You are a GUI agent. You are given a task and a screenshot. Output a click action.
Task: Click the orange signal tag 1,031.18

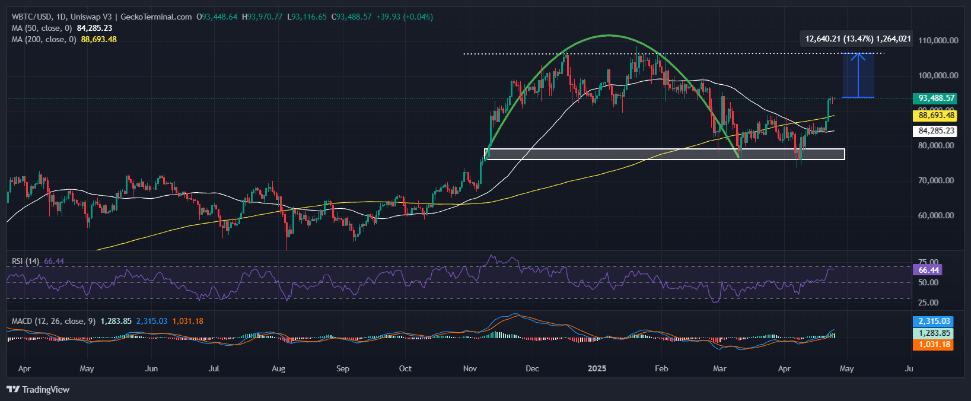click(x=933, y=344)
